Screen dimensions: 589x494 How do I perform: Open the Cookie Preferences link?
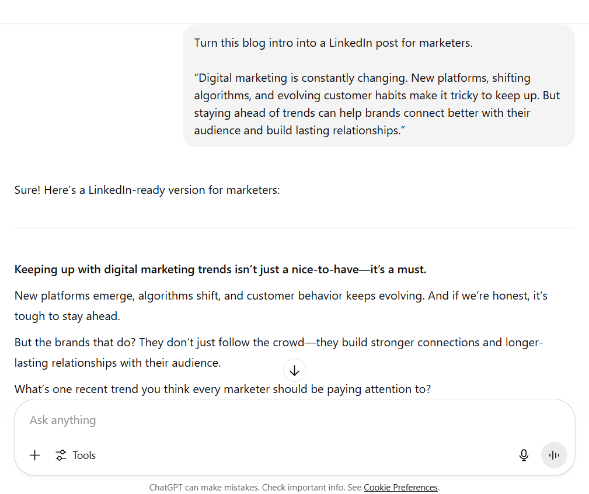point(400,487)
